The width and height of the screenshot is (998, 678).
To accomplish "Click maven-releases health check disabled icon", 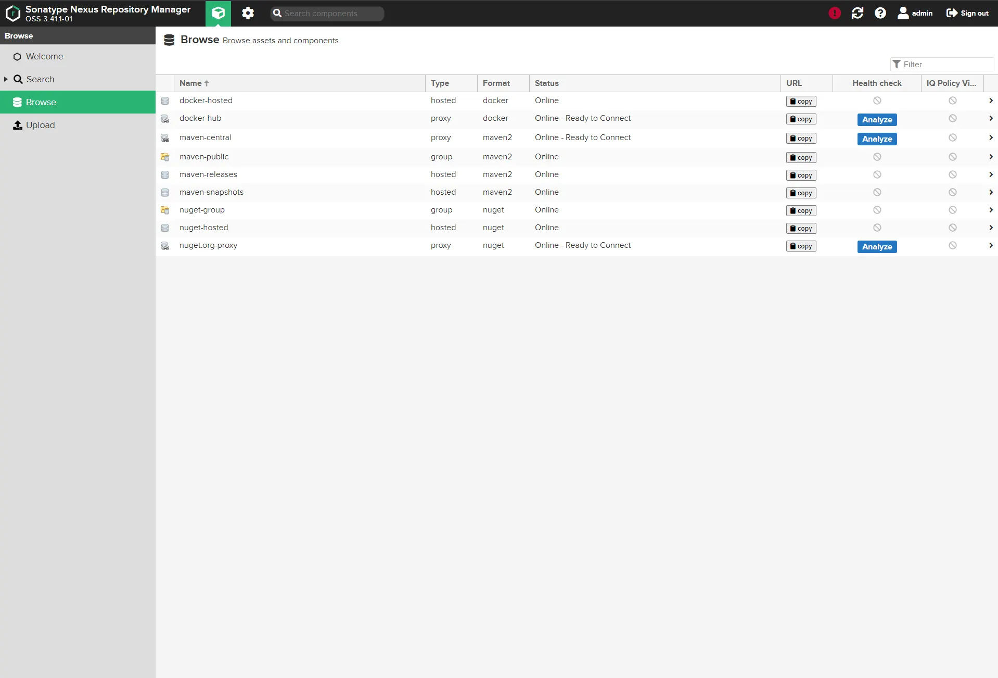I will (877, 174).
